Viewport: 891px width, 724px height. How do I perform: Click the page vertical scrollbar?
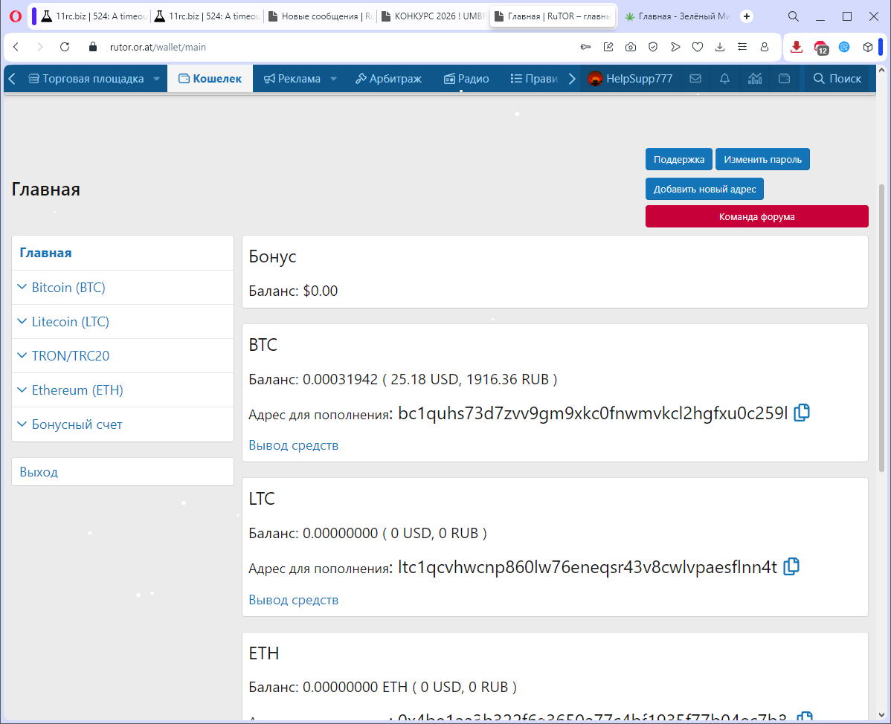pos(882,327)
